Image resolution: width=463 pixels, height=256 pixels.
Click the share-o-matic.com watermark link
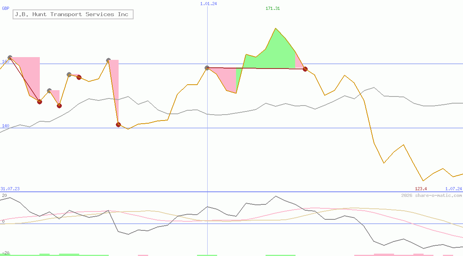click(x=431, y=195)
